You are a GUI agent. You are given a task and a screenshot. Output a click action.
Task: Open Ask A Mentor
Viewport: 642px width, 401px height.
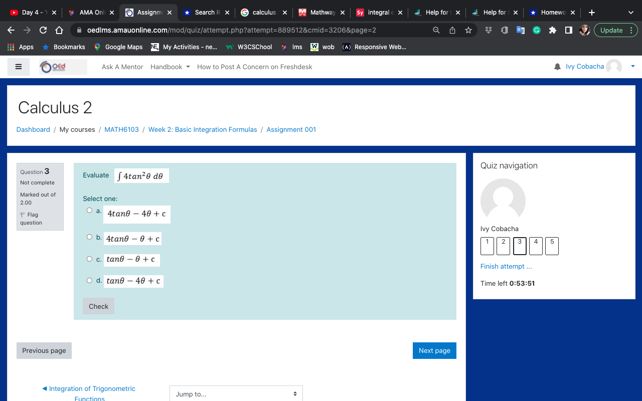[122, 67]
